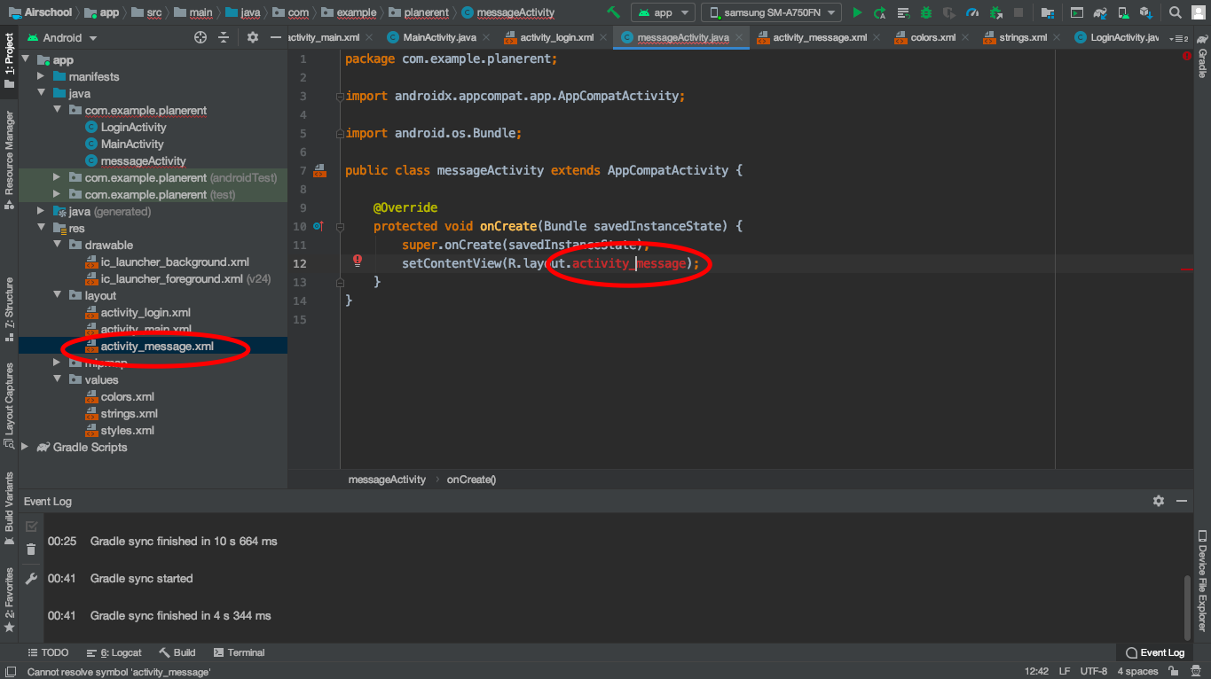The width and height of the screenshot is (1211, 679).
Task: Click the Make Project hammer icon
Action: coord(613,12)
